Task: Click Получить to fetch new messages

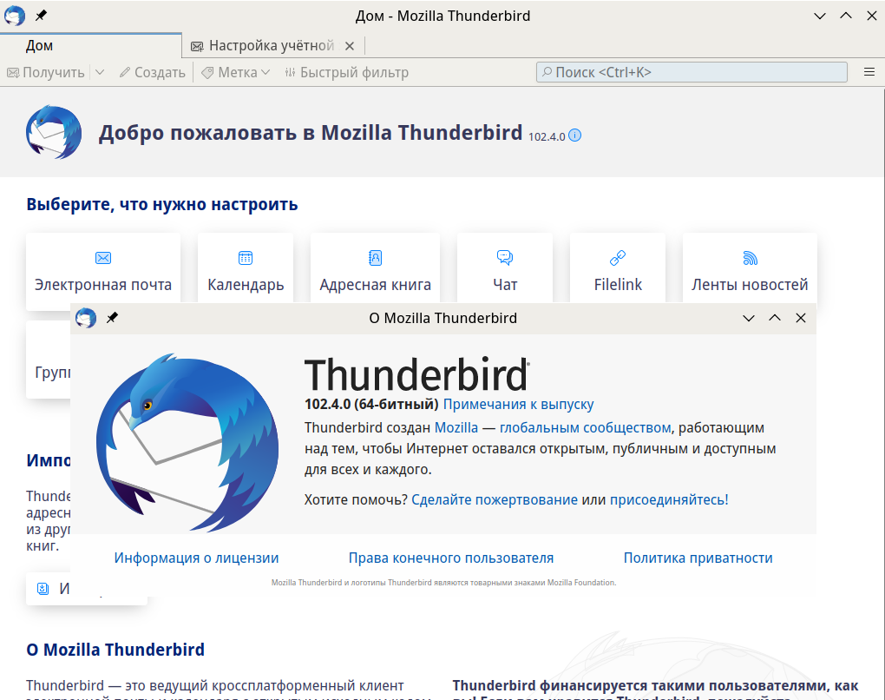Action: (x=46, y=72)
